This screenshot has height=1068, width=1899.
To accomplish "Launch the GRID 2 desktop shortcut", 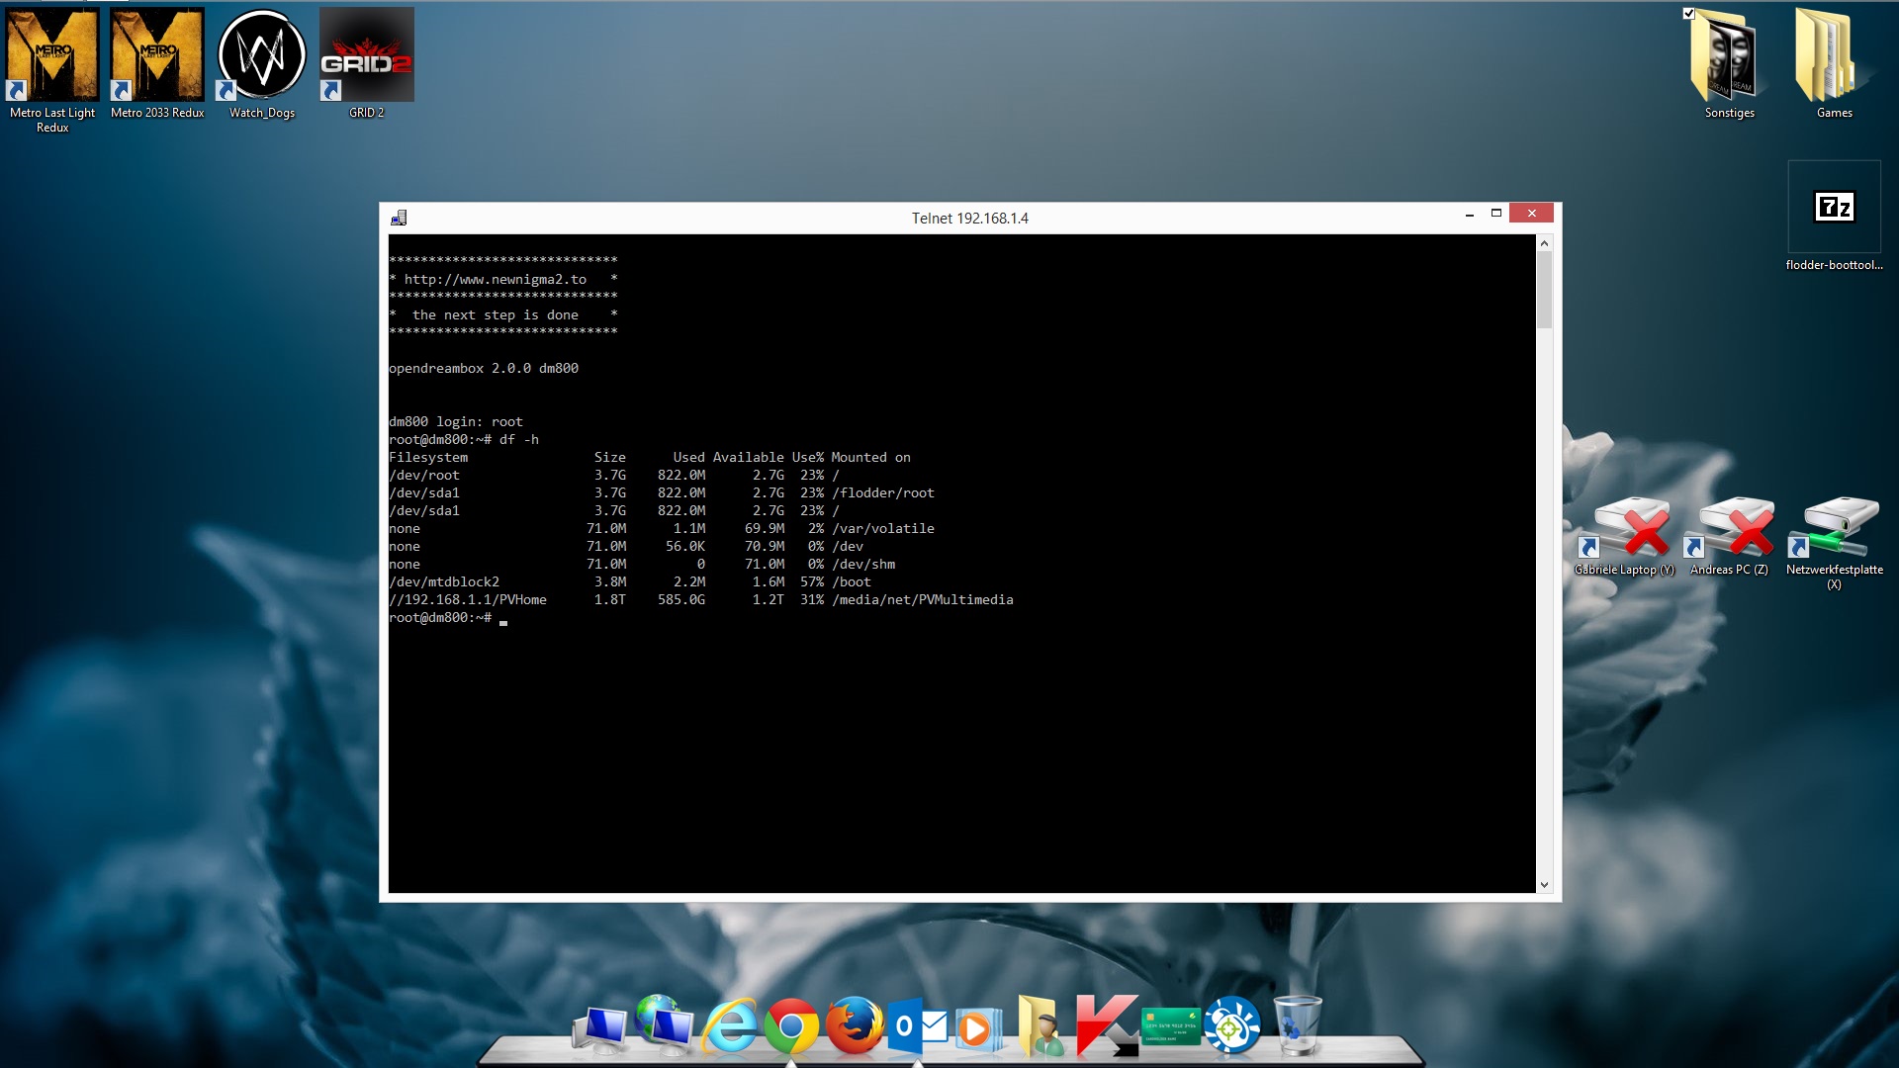I will (x=367, y=55).
